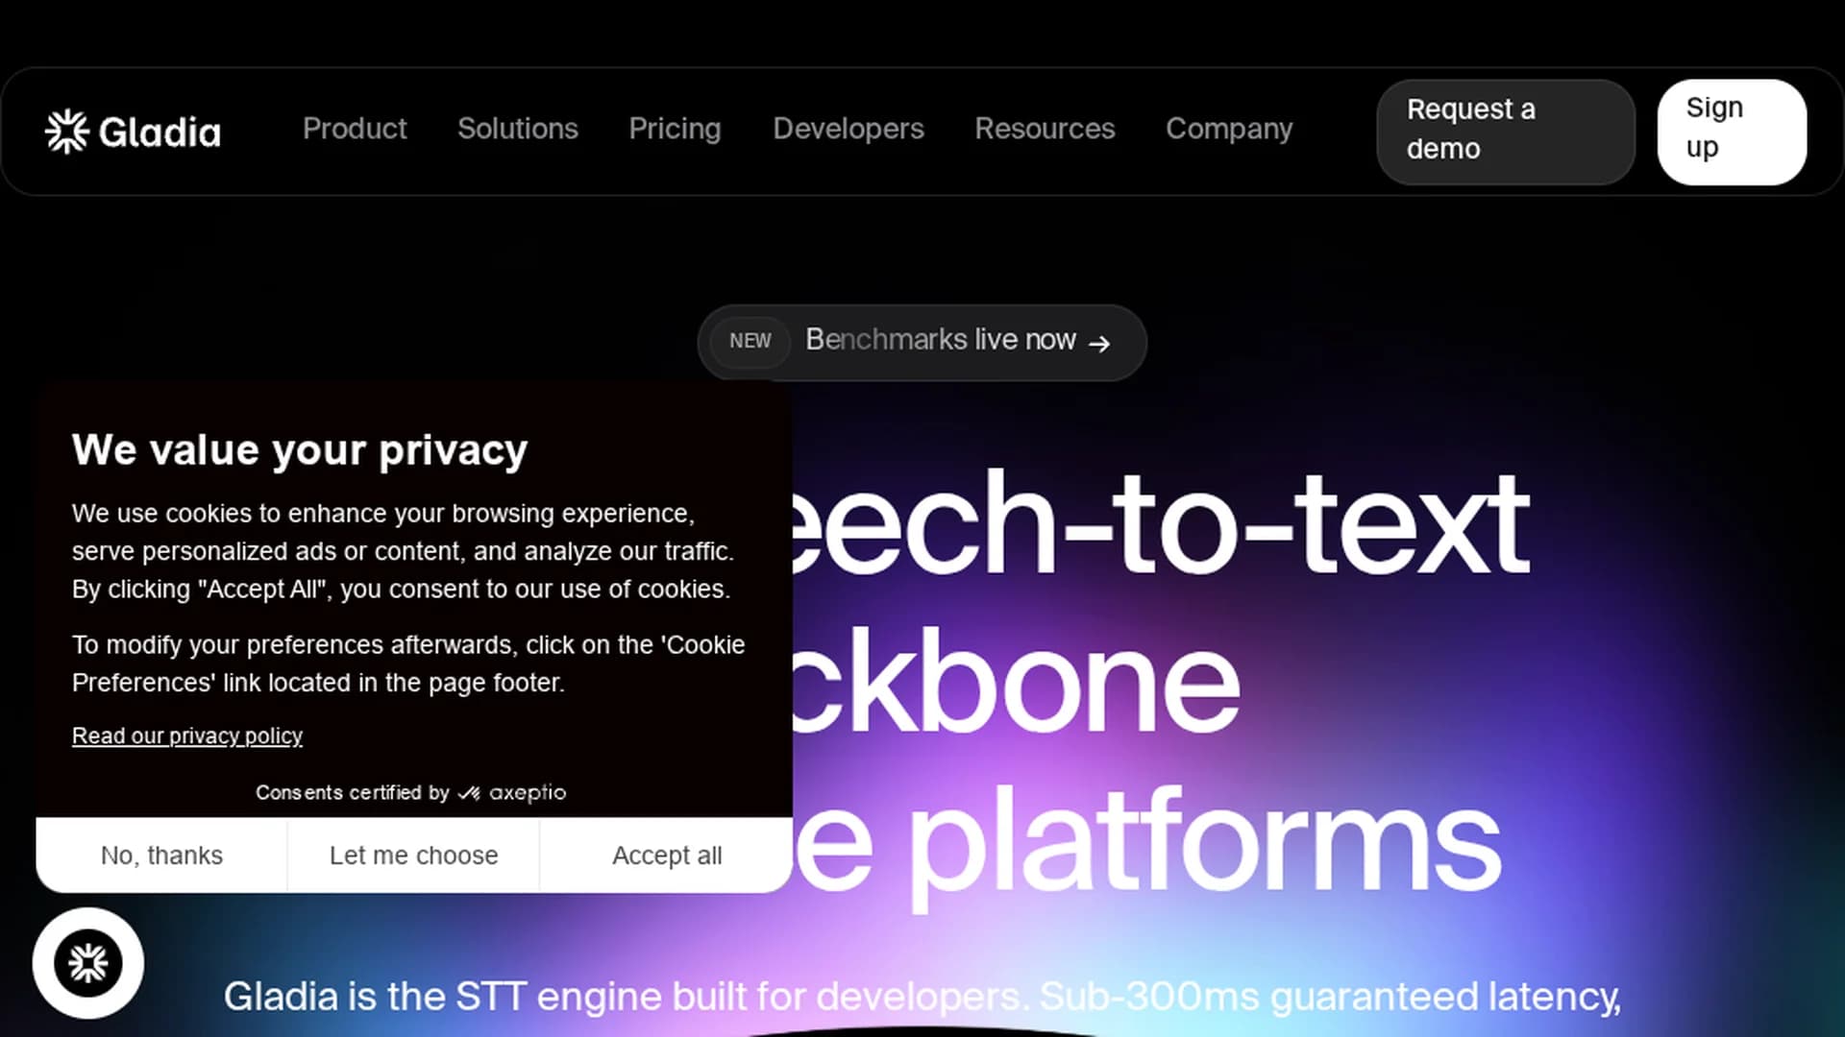Click the 'Consents certified by' text
1845x1037 pixels.
[x=352, y=792]
